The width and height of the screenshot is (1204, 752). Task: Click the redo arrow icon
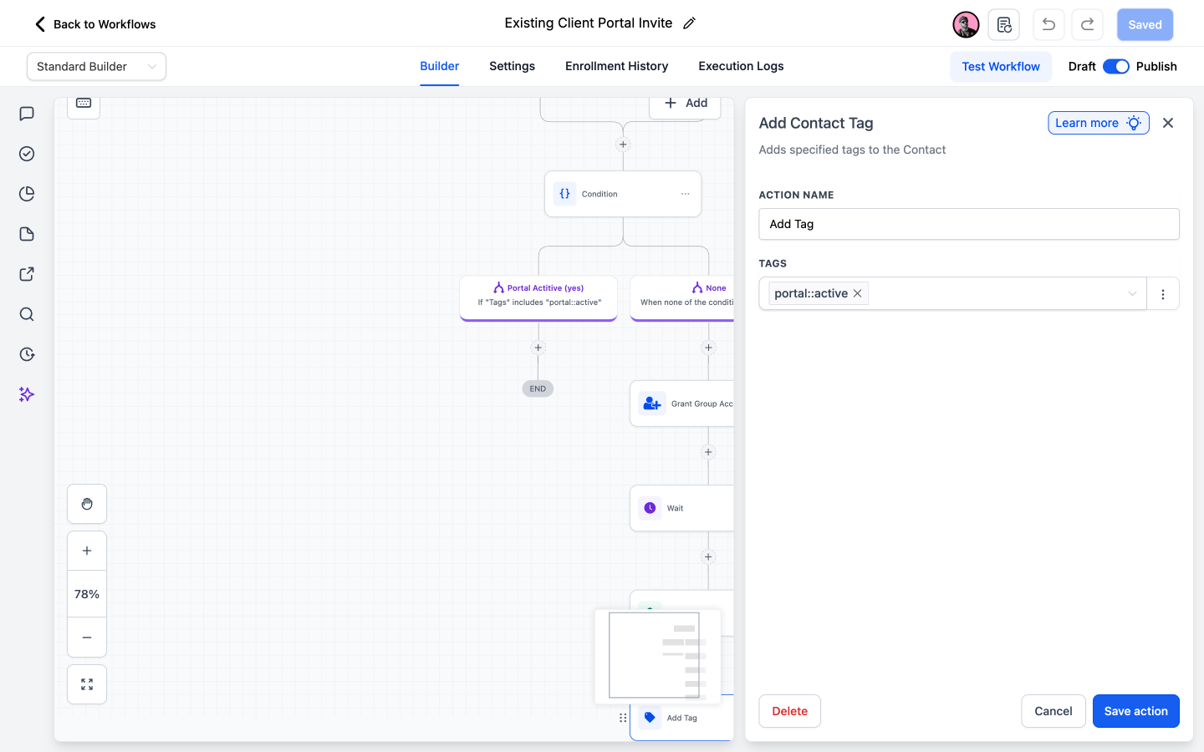[1087, 24]
